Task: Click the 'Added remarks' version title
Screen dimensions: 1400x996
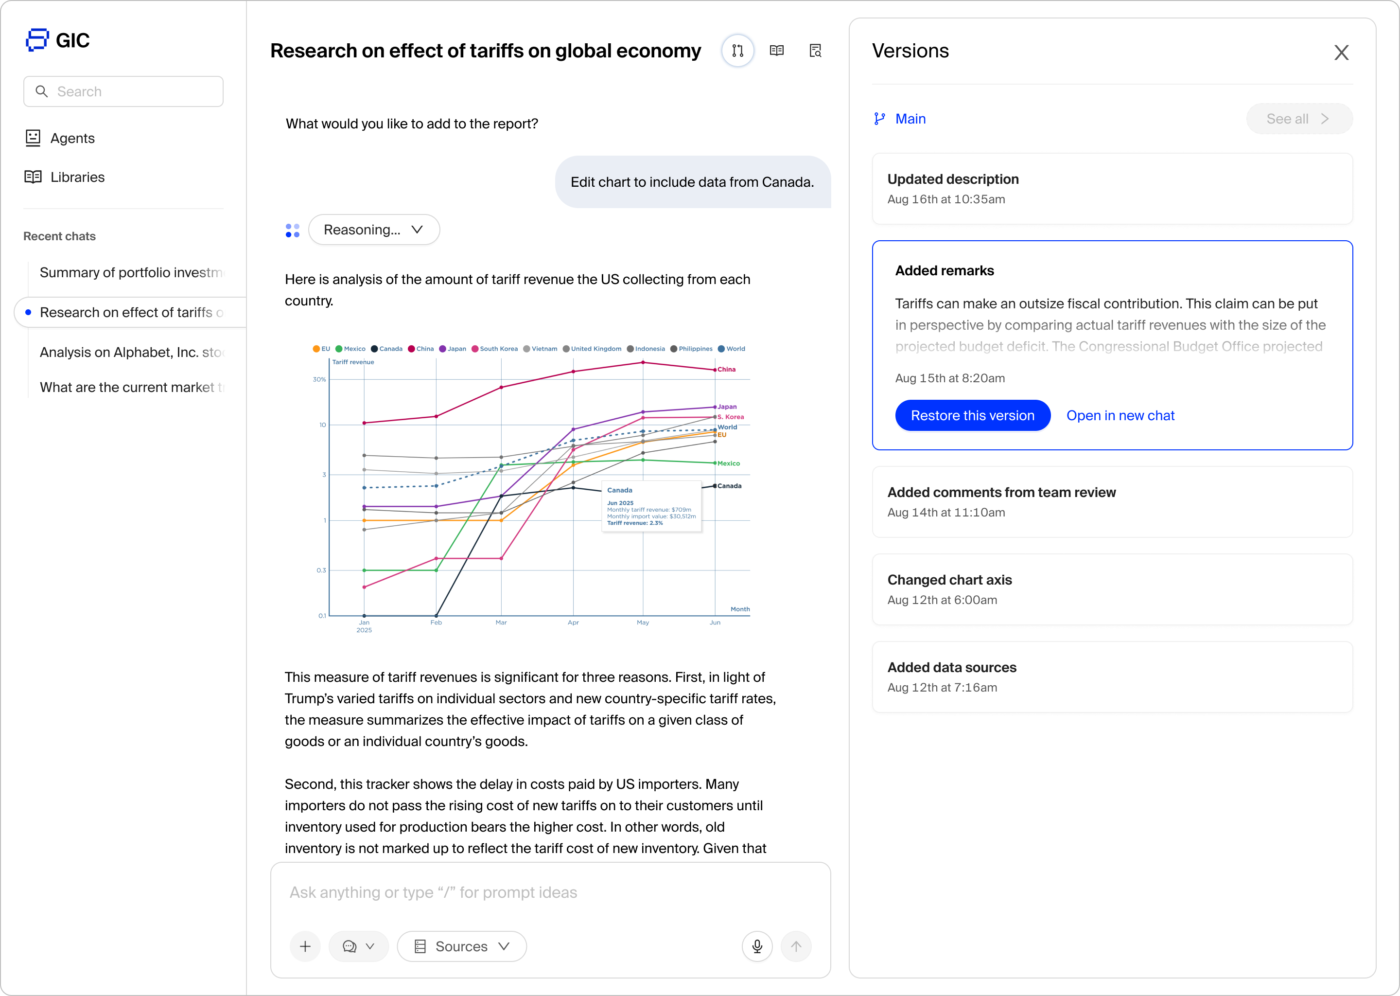Action: 944,270
